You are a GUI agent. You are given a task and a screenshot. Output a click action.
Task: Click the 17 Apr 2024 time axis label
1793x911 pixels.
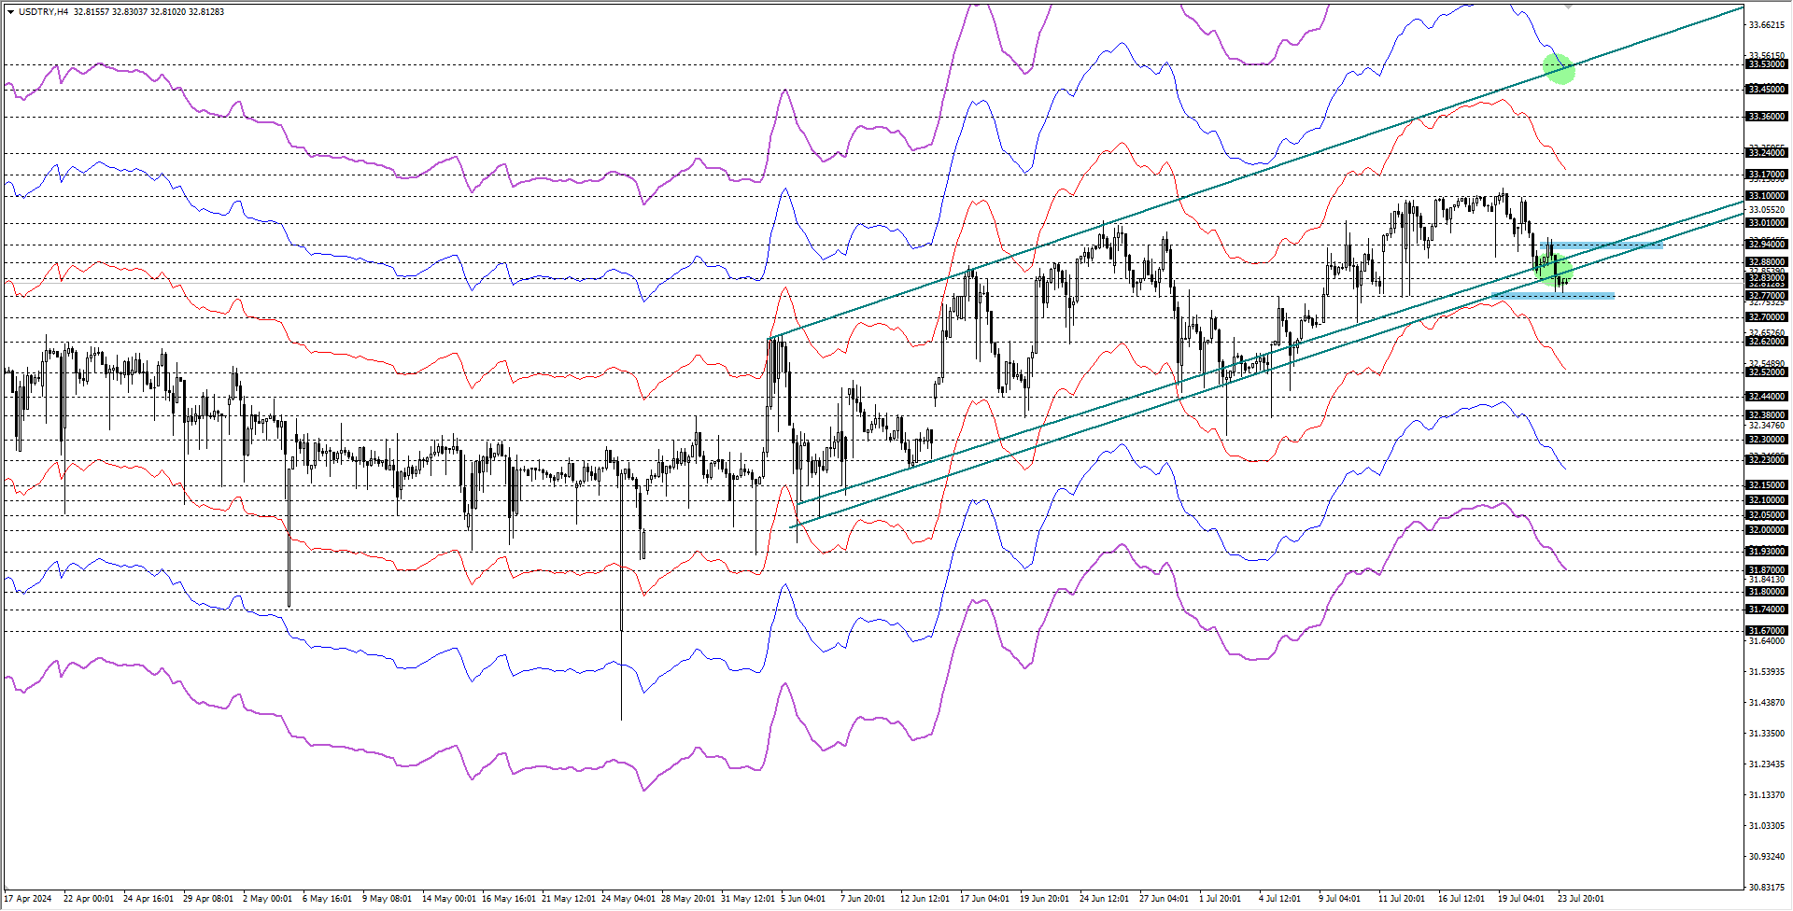coord(28,899)
